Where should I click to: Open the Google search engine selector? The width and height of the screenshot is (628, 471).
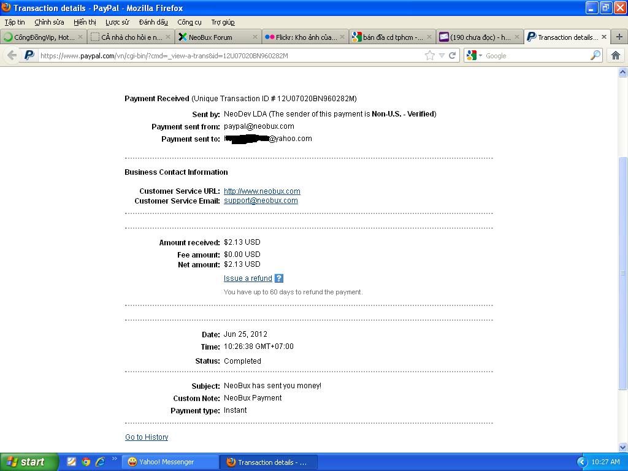click(x=474, y=56)
